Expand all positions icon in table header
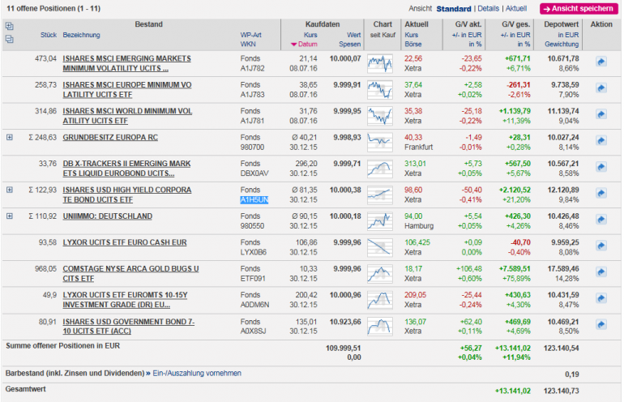 tap(9, 26)
